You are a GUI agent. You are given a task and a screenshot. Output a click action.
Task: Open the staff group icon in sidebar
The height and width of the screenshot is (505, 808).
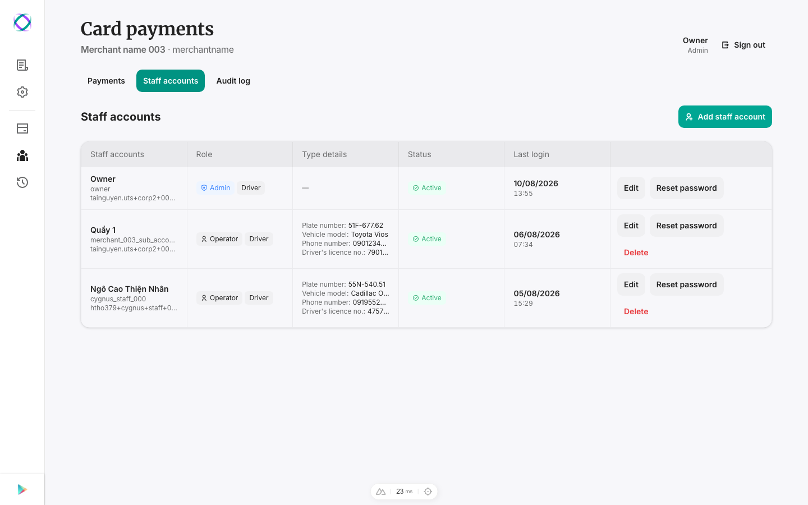(x=22, y=155)
